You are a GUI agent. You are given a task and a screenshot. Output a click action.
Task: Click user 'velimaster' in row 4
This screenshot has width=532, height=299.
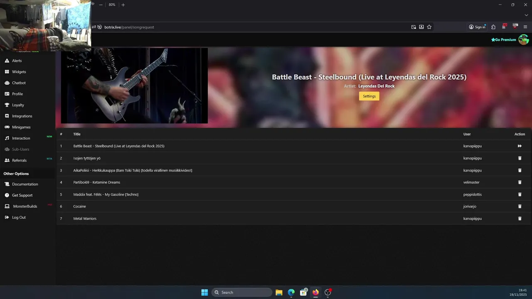[472, 182]
